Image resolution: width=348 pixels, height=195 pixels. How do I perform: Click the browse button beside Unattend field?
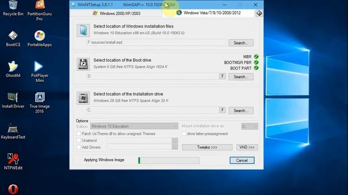(x=175, y=141)
